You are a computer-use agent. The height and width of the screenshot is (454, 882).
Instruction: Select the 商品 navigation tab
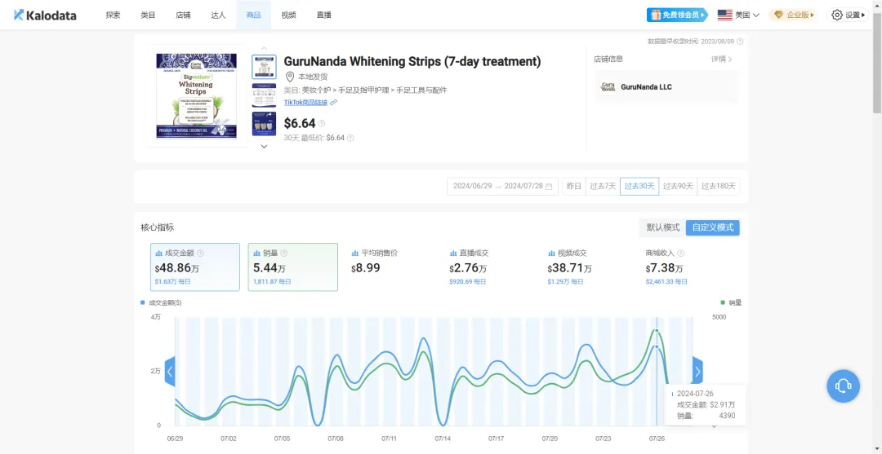point(254,15)
